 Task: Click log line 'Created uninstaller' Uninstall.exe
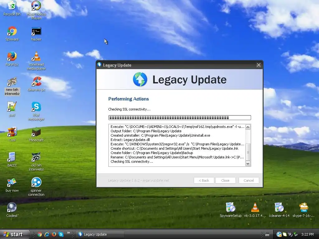[x=160, y=135]
